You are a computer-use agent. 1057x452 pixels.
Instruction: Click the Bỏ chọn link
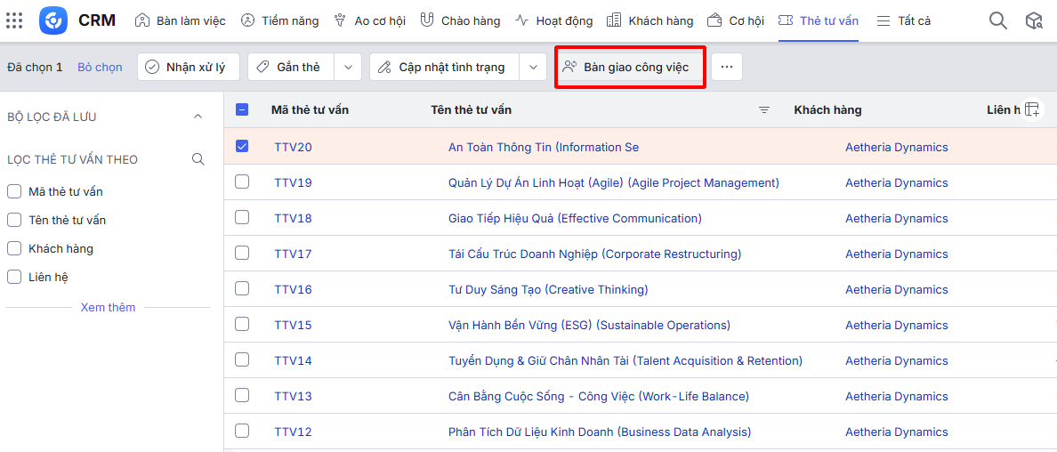100,67
